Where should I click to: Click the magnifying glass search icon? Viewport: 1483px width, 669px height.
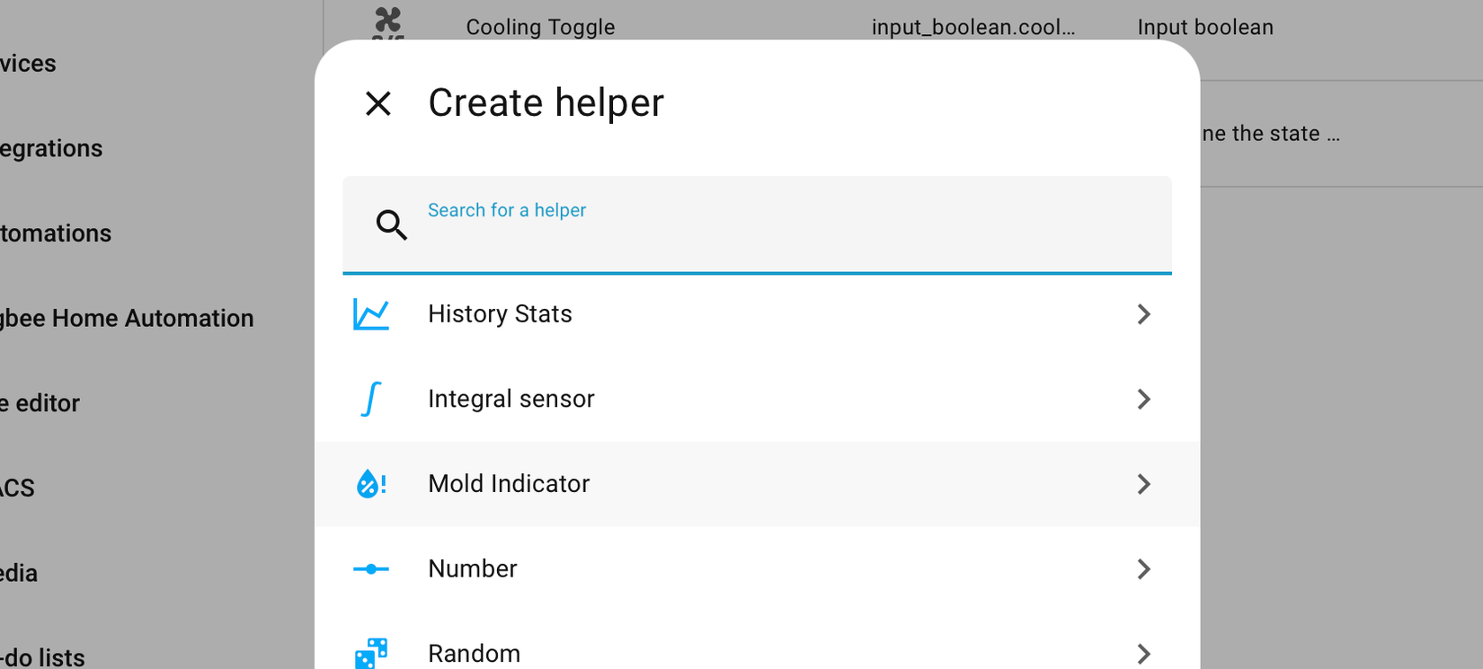tap(392, 224)
